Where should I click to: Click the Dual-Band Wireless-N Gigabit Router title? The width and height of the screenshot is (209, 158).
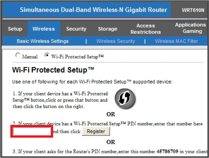(93, 10)
